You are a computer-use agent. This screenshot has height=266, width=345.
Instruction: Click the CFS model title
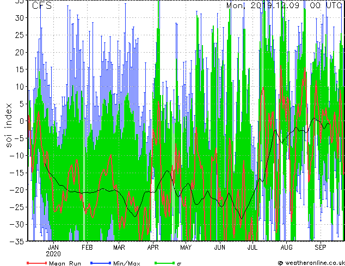42,6
